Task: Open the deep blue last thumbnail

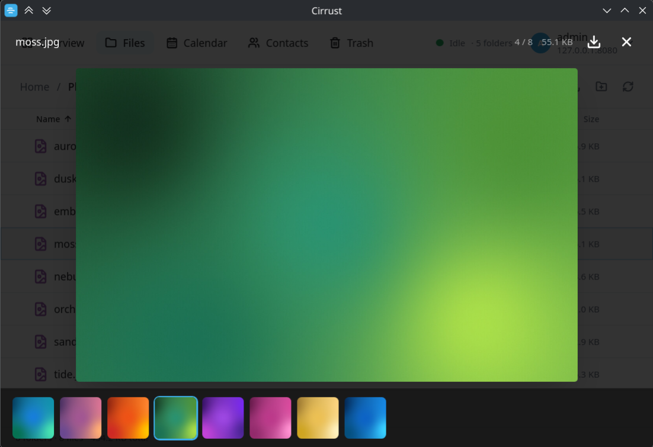Action: (x=366, y=418)
